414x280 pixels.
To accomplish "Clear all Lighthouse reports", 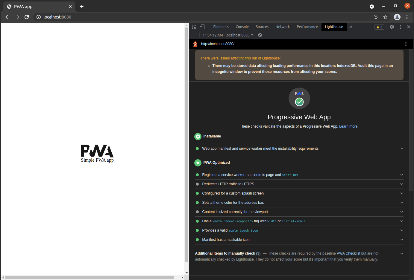I will pos(260,35).
